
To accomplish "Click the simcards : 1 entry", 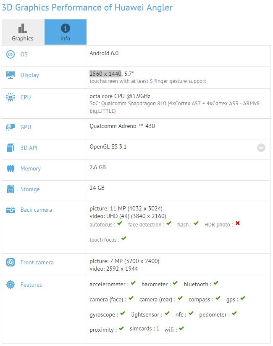I will (144, 329).
